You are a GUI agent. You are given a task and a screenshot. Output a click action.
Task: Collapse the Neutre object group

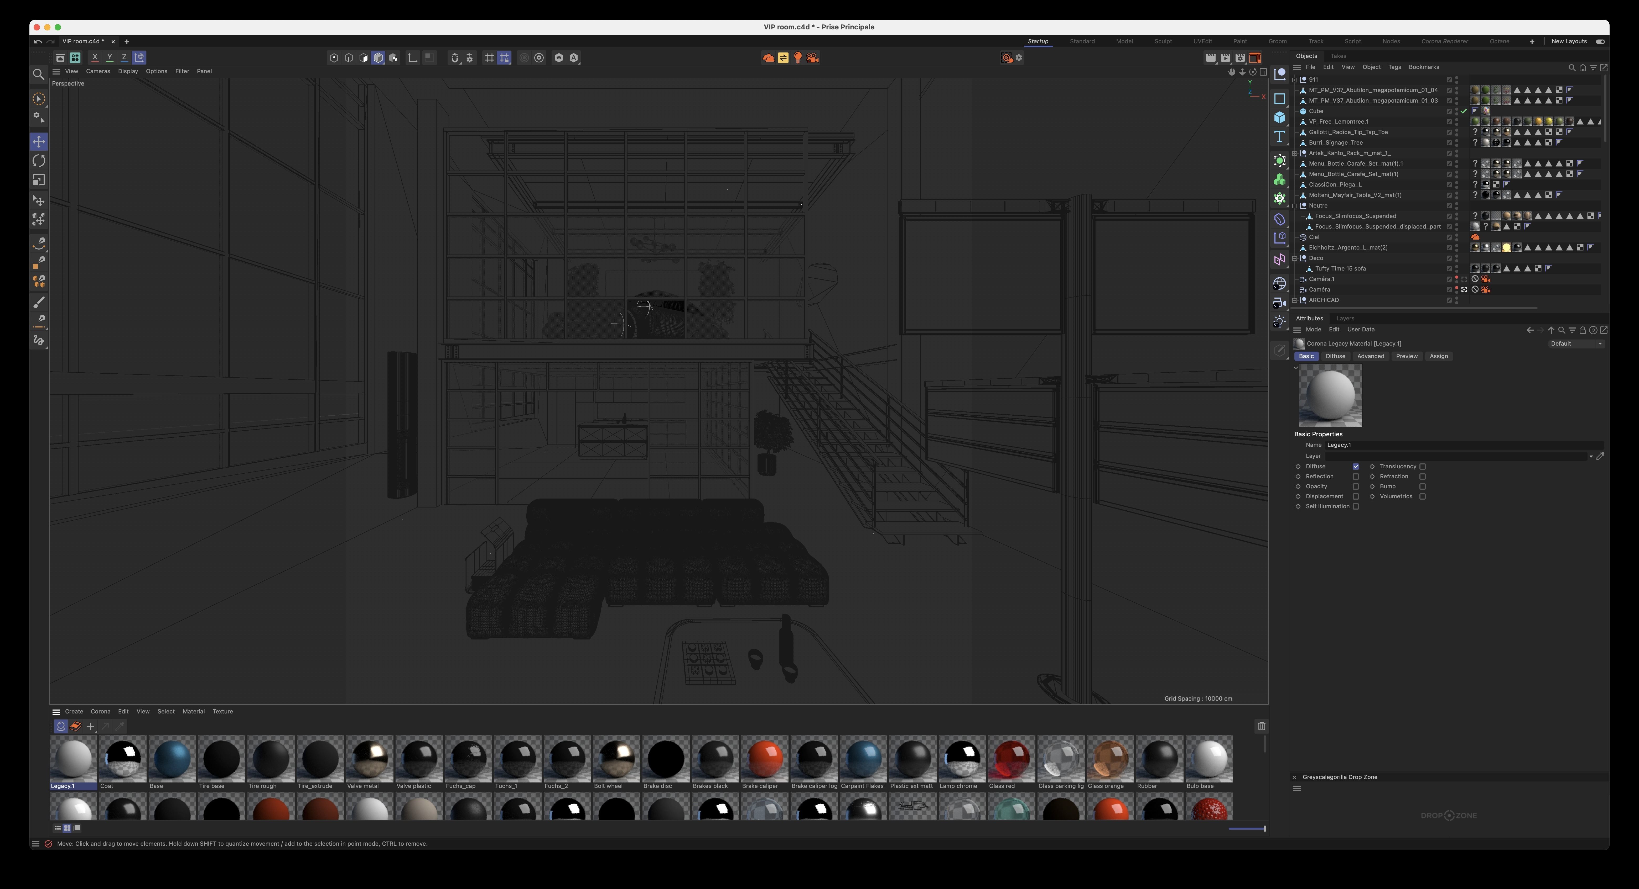1295,206
